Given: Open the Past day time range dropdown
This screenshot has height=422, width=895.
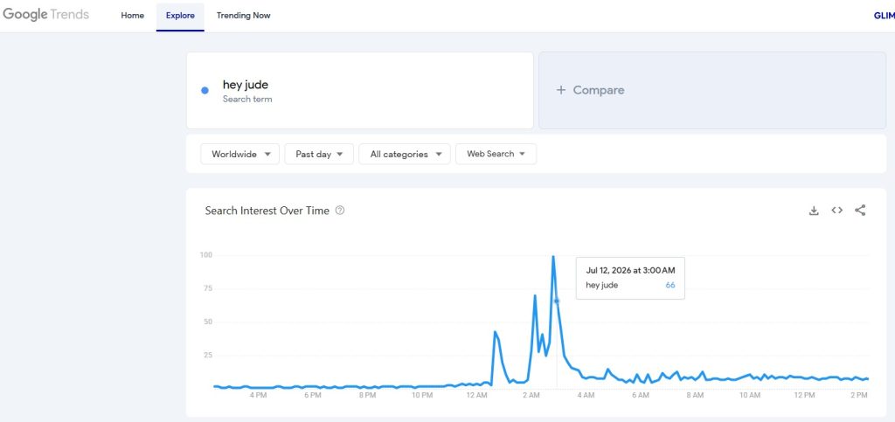Looking at the screenshot, I should coord(319,154).
